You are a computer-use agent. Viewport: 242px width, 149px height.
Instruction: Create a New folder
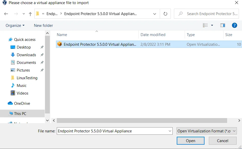click(43, 26)
